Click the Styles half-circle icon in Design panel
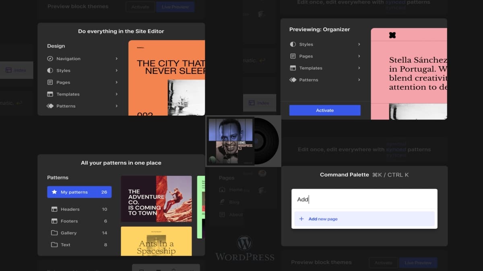483x271 pixels. tap(50, 70)
